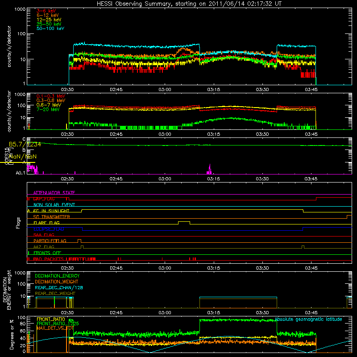Click the top plot counts/s/detector axis title

click(9, 46)
